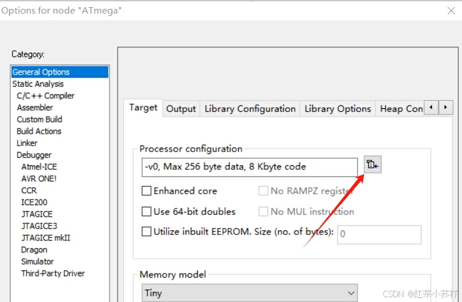Open the processor configuration device list button
Screen dimensions: 462x302
pyautogui.click(x=373, y=165)
